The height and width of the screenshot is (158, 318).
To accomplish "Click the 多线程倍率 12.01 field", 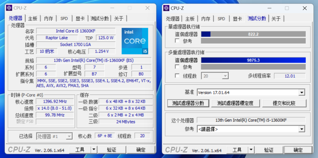I will pyautogui.click(x=290, y=76).
